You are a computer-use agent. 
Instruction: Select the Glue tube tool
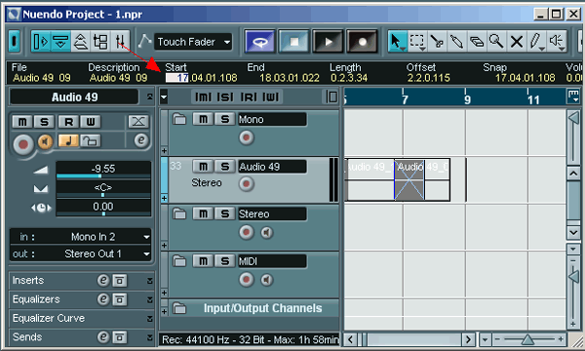(456, 41)
